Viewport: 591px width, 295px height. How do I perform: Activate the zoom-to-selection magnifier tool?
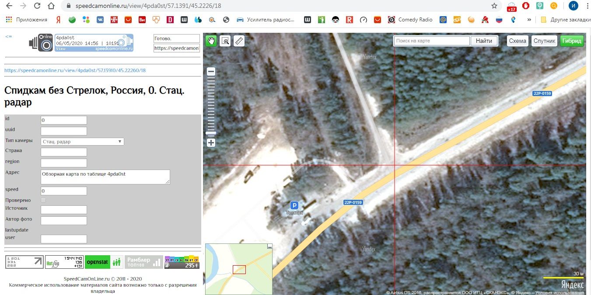point(225,41)
